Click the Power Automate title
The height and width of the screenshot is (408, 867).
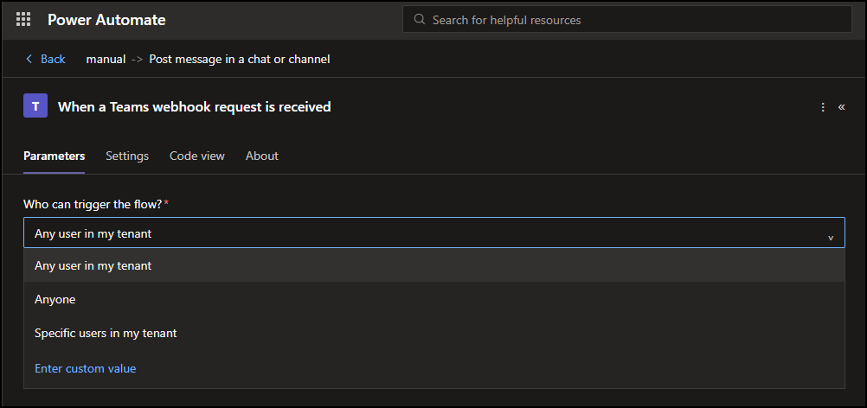click(106, 20)
